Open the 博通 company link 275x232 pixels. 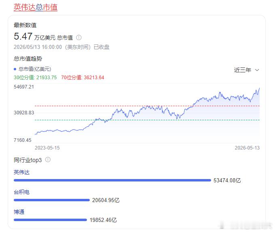point(19,212)
